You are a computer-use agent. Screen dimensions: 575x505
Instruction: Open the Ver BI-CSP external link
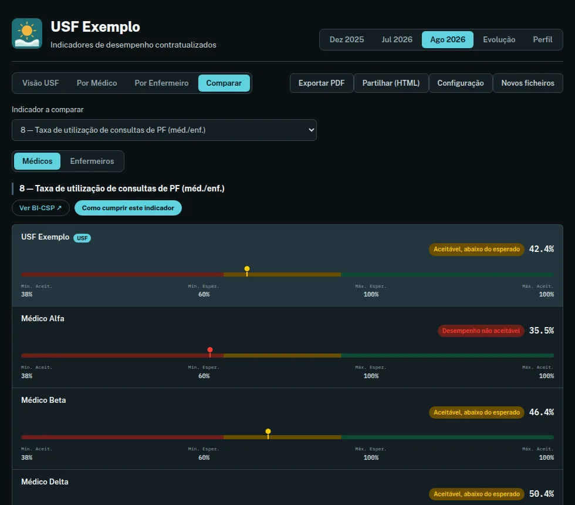[x=40, y=208]
